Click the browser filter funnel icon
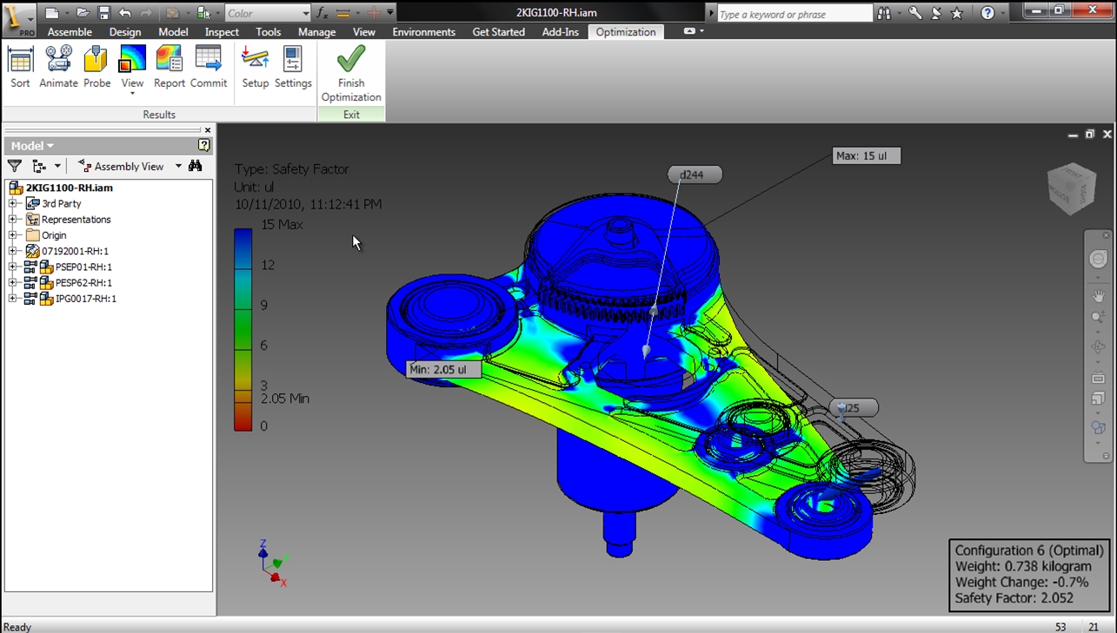 click(x=14, y=166)
